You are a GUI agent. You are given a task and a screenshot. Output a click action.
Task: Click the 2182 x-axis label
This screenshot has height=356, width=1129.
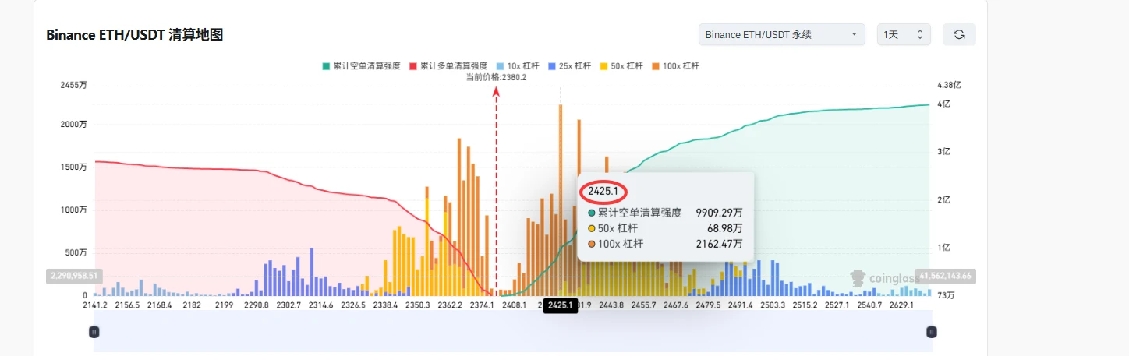coord(191,305)
